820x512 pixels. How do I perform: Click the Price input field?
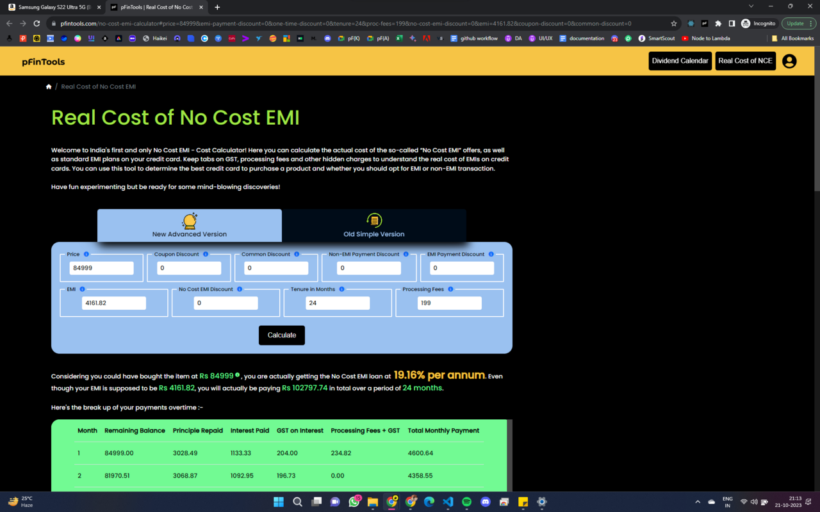click(101, 268)
